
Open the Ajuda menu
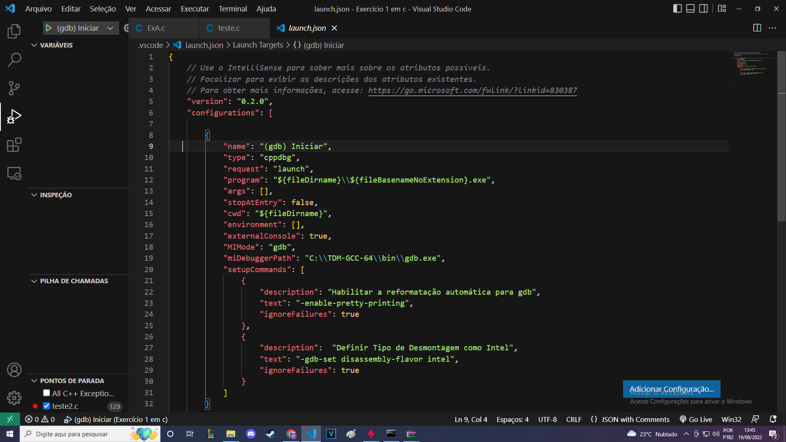[x=266, y=9]
